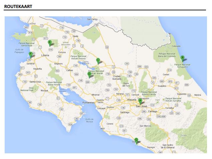Click route shield 301
212x159 pixels.
click(125, 131)
